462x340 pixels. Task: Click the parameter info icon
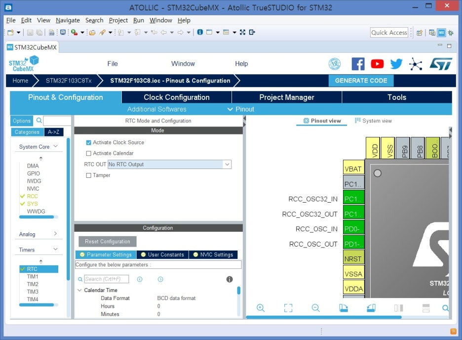pos(230,279)
